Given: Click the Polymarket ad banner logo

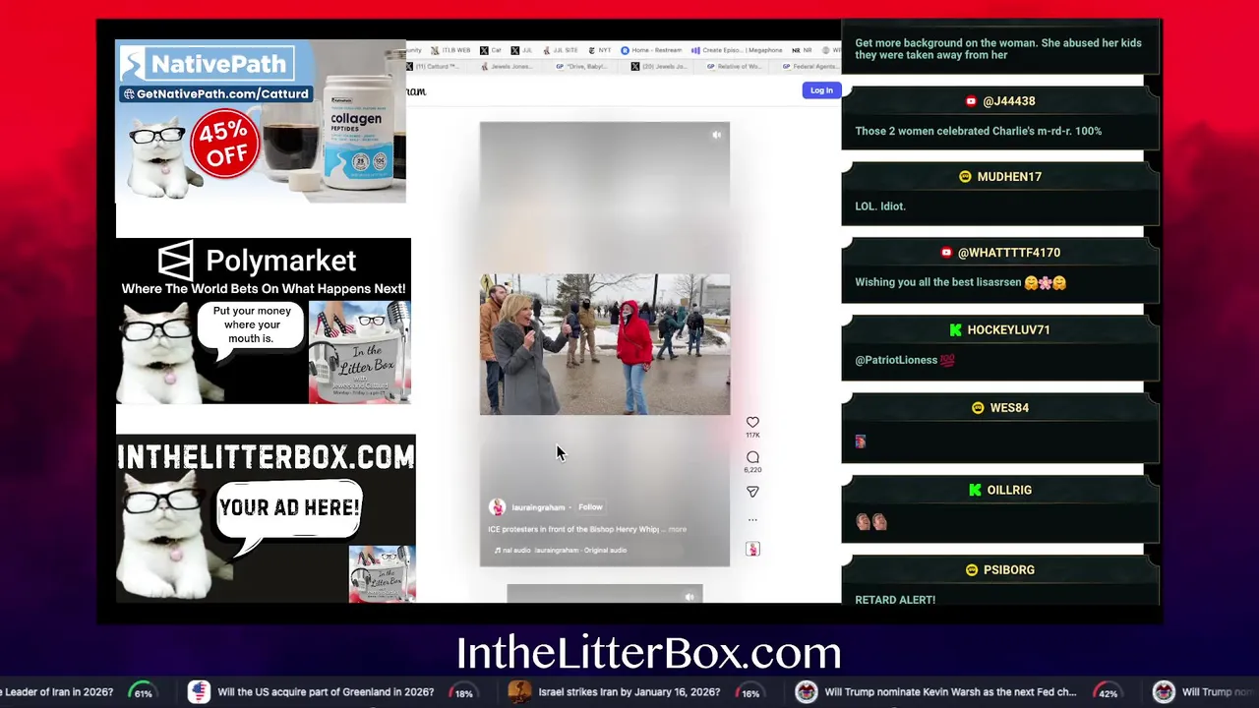Looking at the screenshot, I should (x=258, y=261).
